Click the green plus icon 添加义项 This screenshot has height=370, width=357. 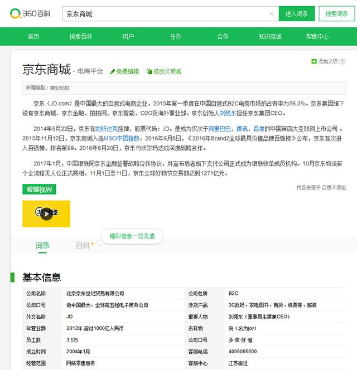click(313, 61)
